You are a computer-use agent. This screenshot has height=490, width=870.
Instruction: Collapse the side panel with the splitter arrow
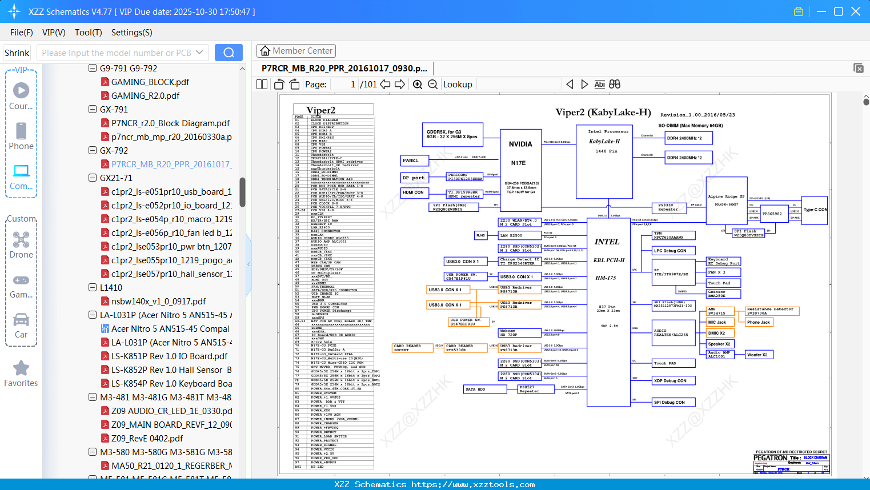tap(248, 264)
